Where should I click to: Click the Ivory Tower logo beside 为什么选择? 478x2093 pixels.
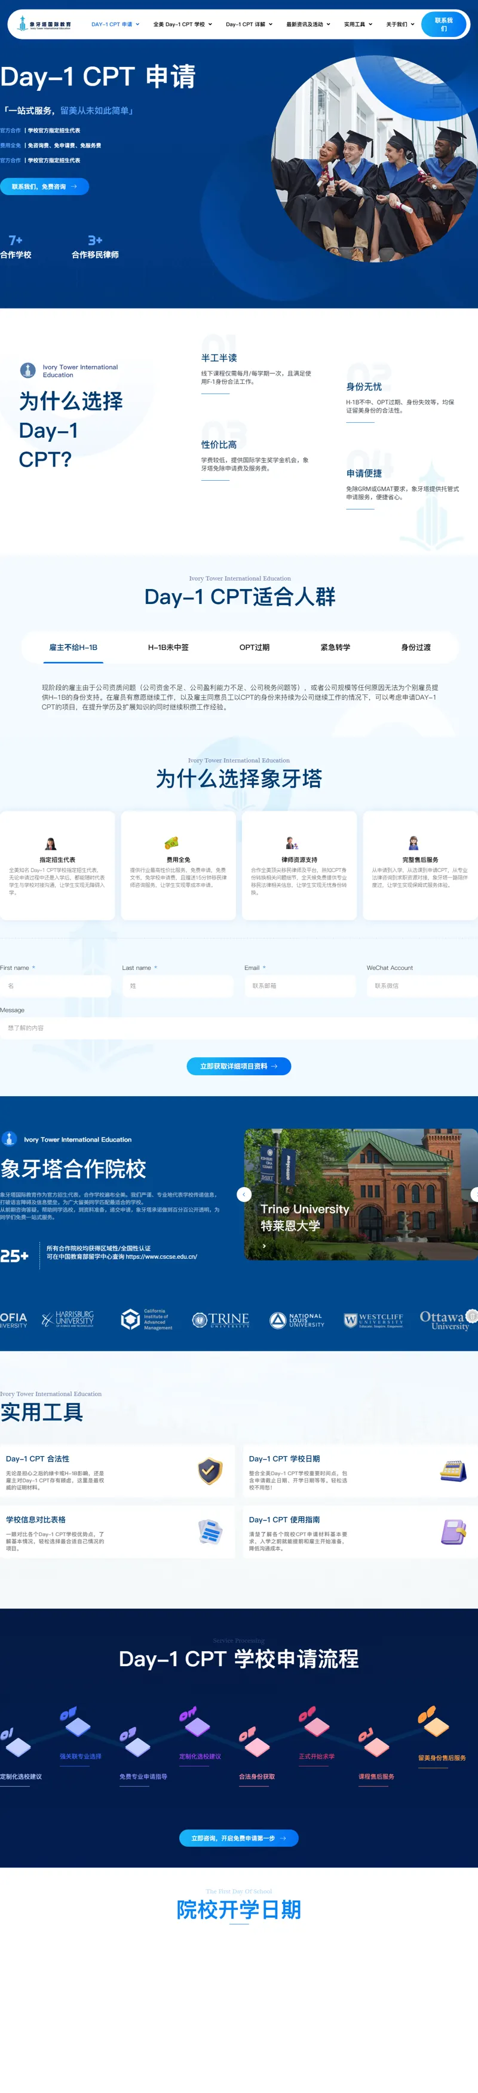pos(27,370)
